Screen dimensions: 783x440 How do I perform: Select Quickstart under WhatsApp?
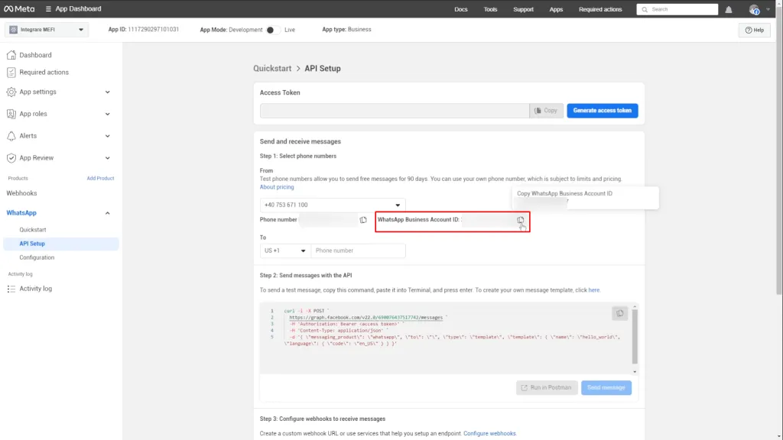(32, 229)
